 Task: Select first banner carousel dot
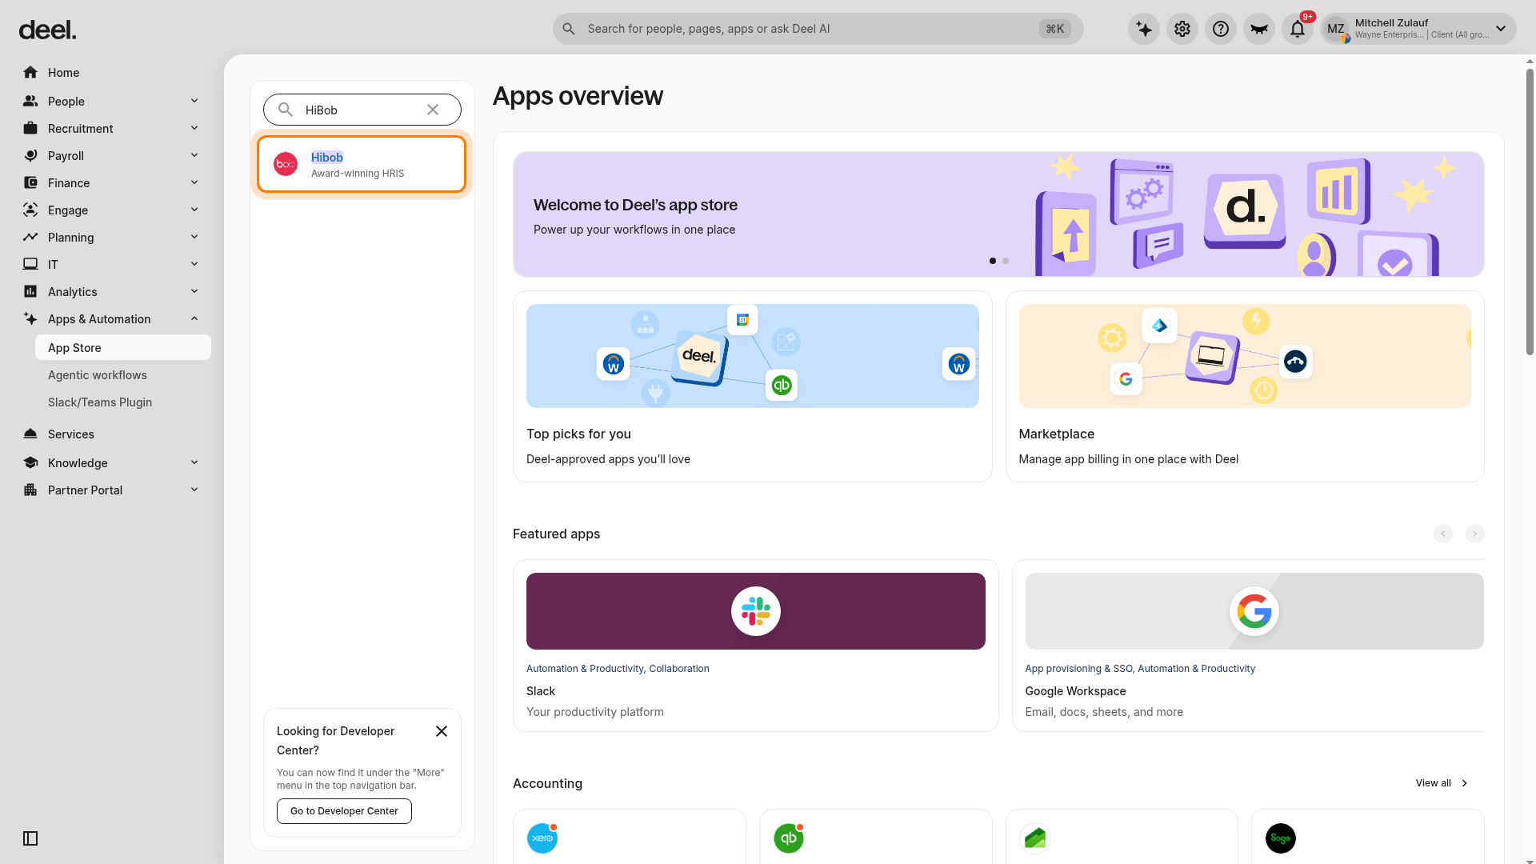[993, 261]
